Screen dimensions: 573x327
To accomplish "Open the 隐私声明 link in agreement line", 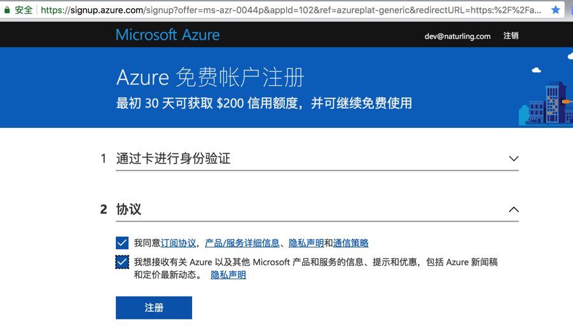I will 307,243.
